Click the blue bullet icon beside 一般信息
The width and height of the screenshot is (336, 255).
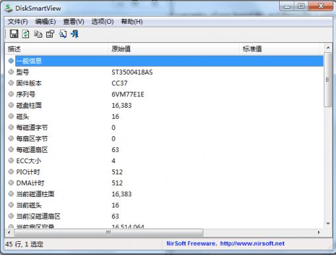pyautogui.click(x=11, y=61)
